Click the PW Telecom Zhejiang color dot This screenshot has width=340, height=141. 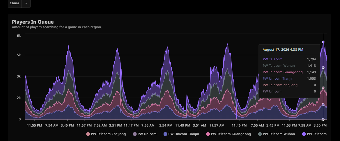[88, 134]
